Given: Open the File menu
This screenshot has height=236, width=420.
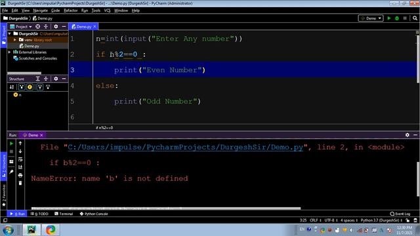Looking at the screenshot, I should click(x=5, y=10).
